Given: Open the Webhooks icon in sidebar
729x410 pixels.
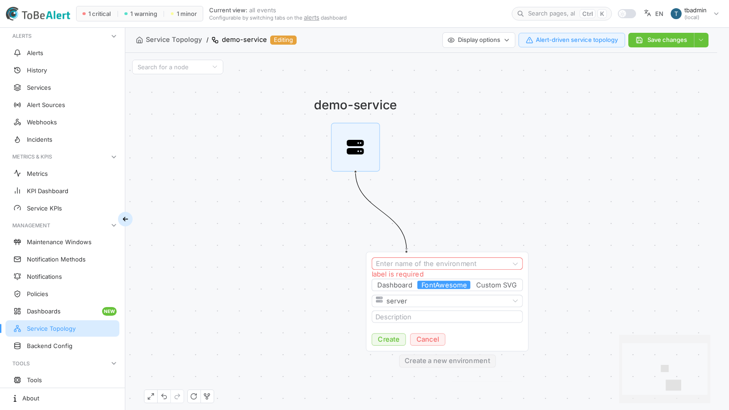Looking at the screenshot, I should coord(17,122).
